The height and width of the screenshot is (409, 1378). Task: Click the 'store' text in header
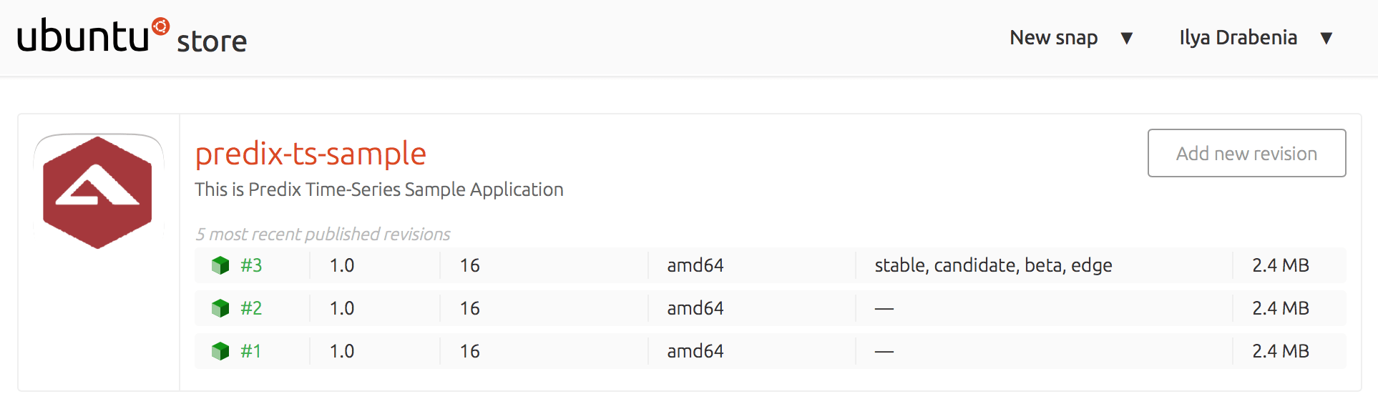point(212,41)
